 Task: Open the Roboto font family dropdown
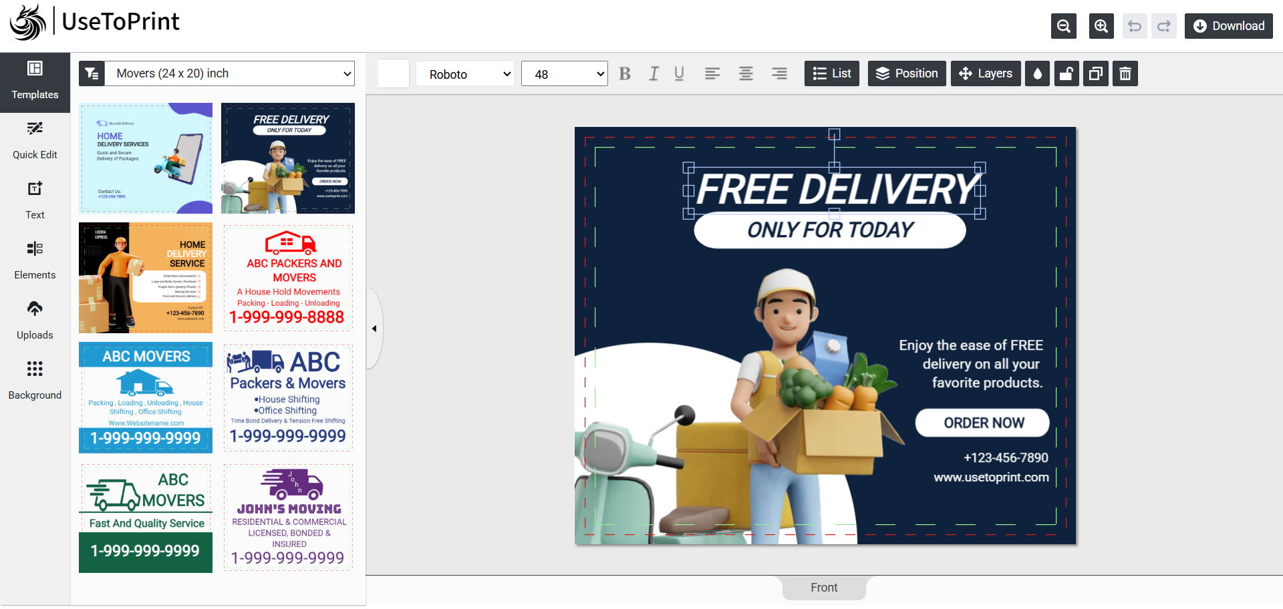(464, 73)
